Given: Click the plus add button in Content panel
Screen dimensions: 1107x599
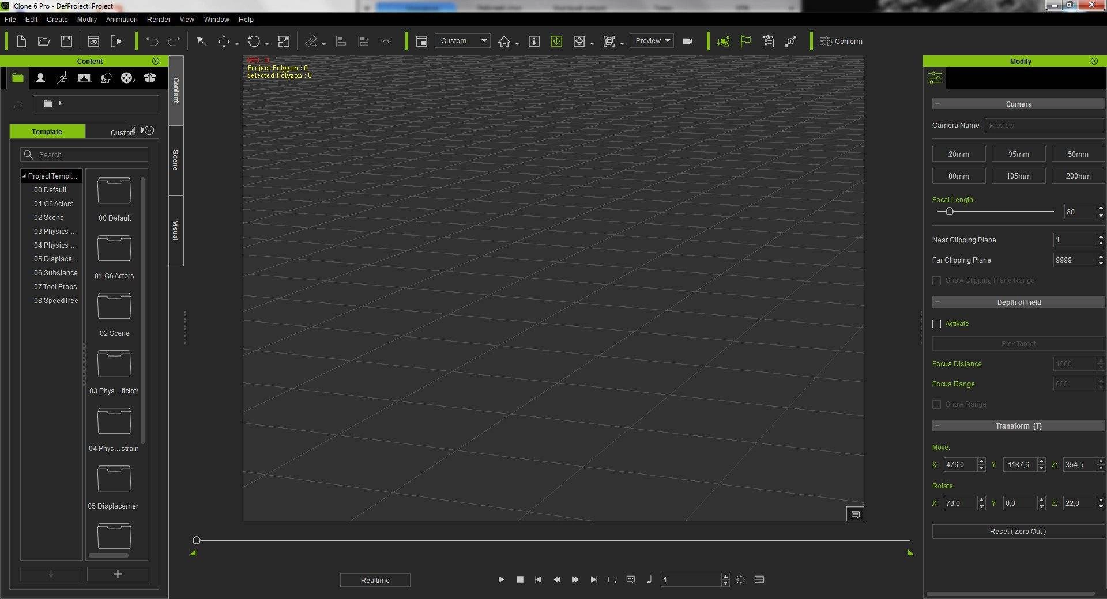Looking at the screenshot, I should coord(118,574).
